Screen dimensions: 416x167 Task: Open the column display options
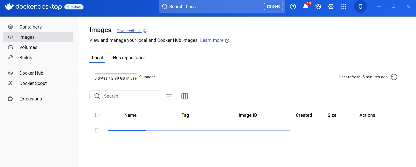point(185,96)
